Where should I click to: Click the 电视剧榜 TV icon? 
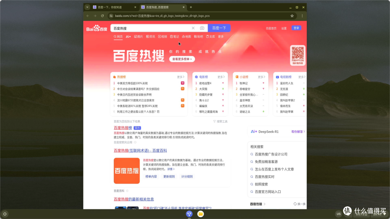[277, 77]
